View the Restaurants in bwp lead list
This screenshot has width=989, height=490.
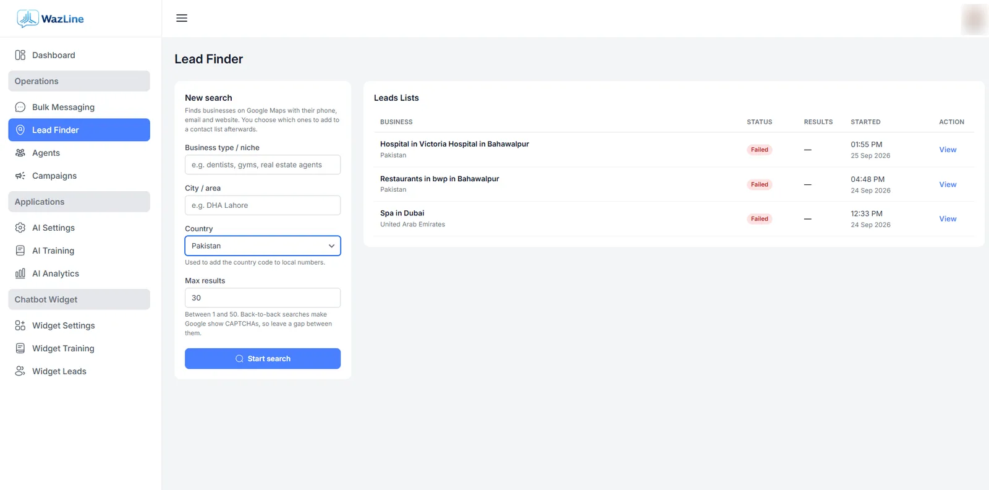[948, 184]
